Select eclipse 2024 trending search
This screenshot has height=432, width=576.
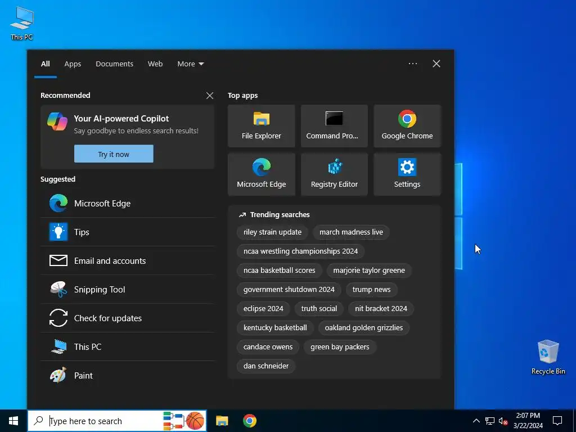[263, 309]
